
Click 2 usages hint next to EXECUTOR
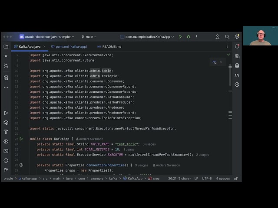(202, 155)
